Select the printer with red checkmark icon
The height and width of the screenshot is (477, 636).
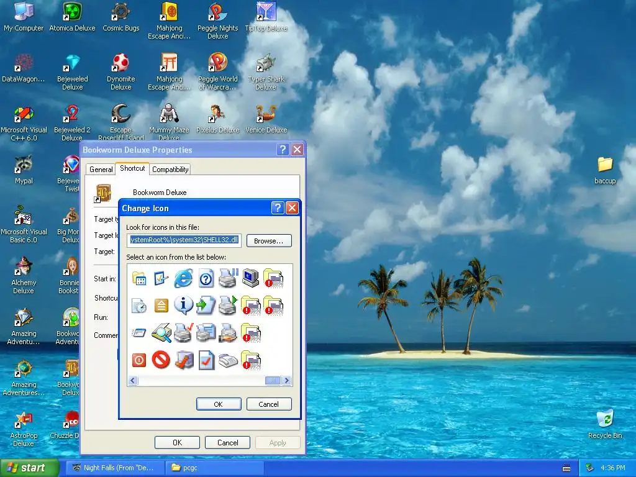click(x=184, y=333)
